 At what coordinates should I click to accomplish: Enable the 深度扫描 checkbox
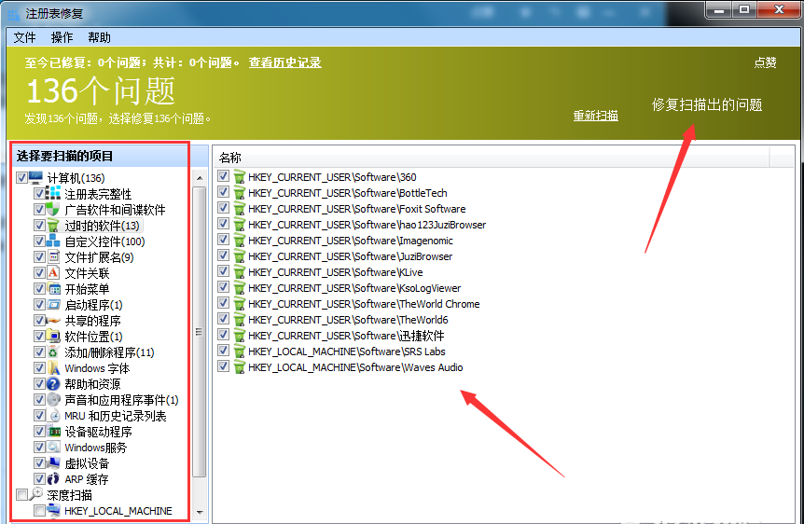click(21, 495)
